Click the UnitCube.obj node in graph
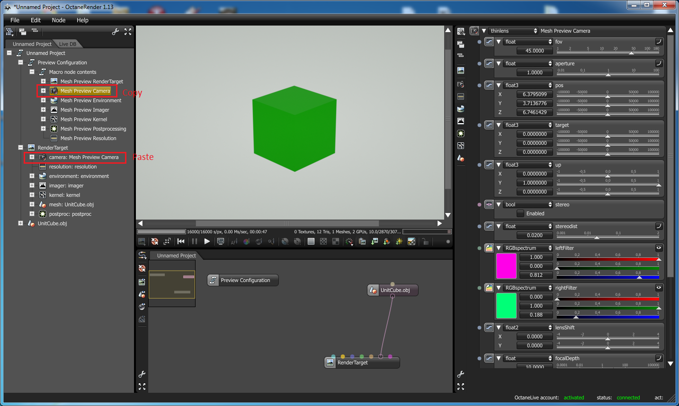This screenshot has width=679, height=406. point(393,290)
